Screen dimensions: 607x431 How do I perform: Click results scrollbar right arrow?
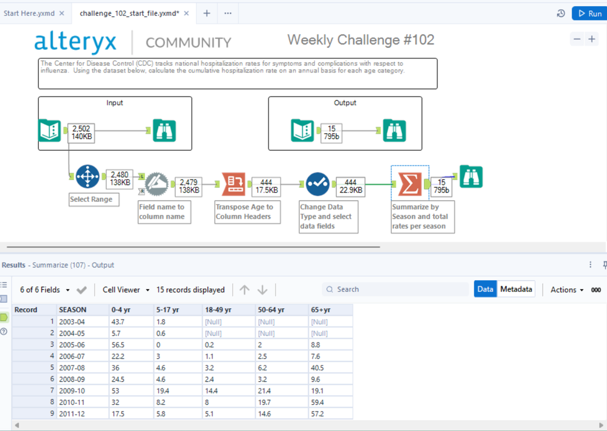coord(601,425)
